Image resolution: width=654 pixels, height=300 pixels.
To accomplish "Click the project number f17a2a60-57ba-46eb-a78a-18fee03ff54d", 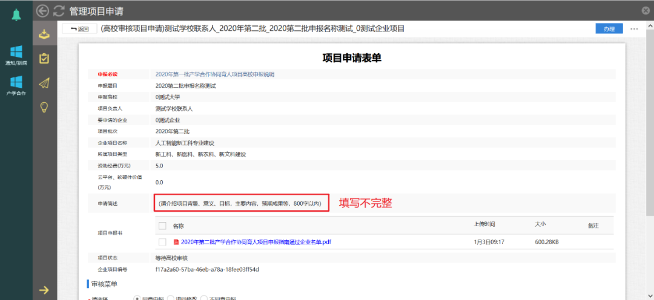I will click(x=207, y=269).
